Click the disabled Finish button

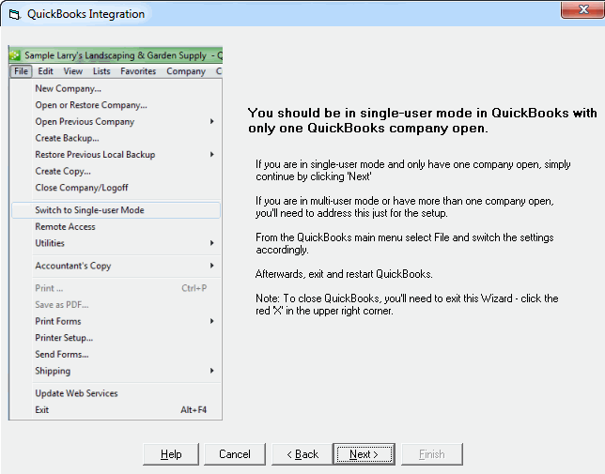432,454
